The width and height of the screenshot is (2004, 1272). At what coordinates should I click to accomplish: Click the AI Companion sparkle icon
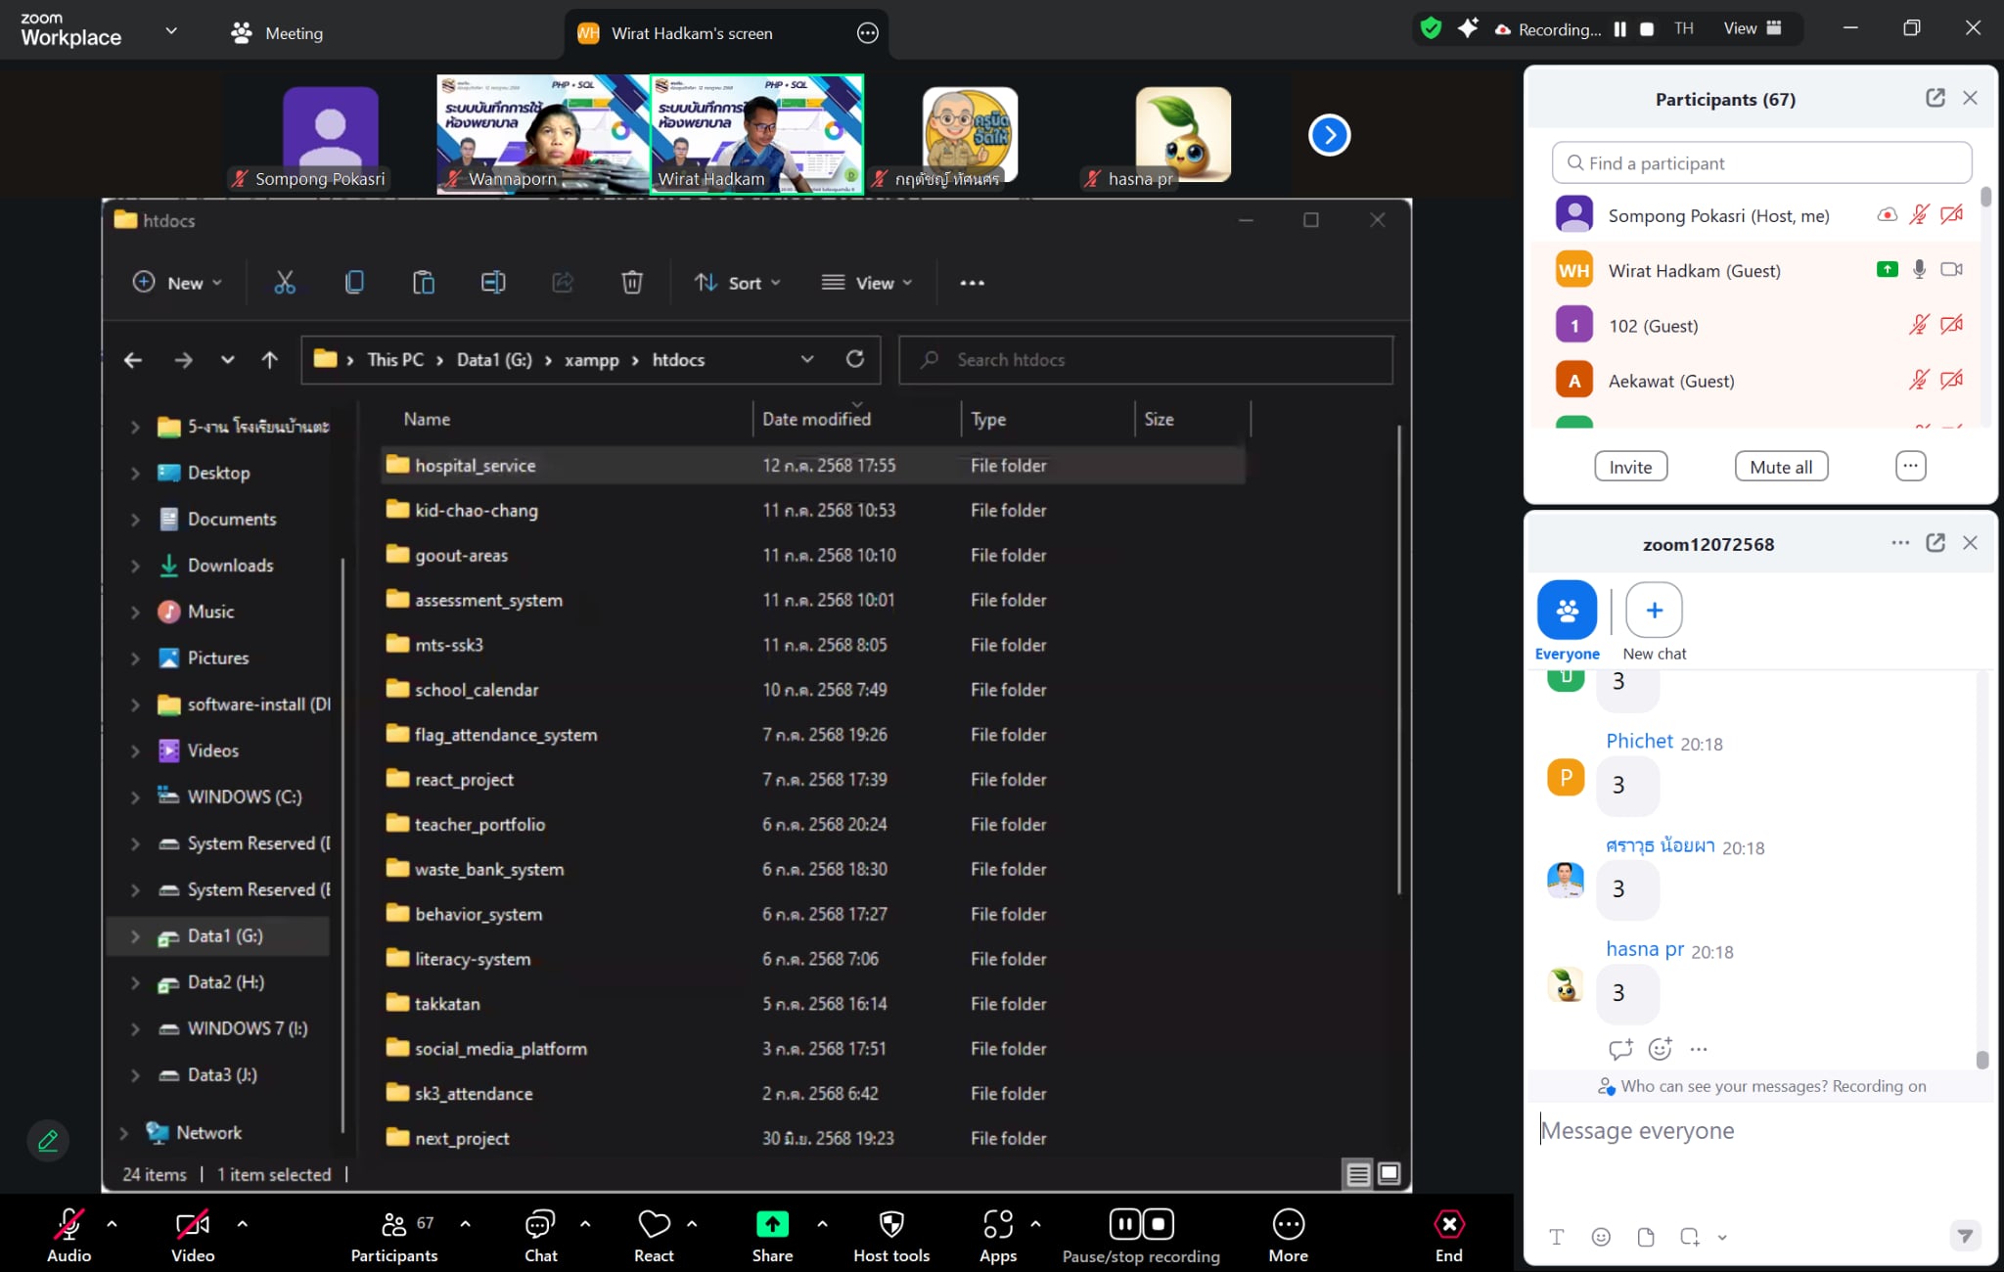tap(1467, 28)
